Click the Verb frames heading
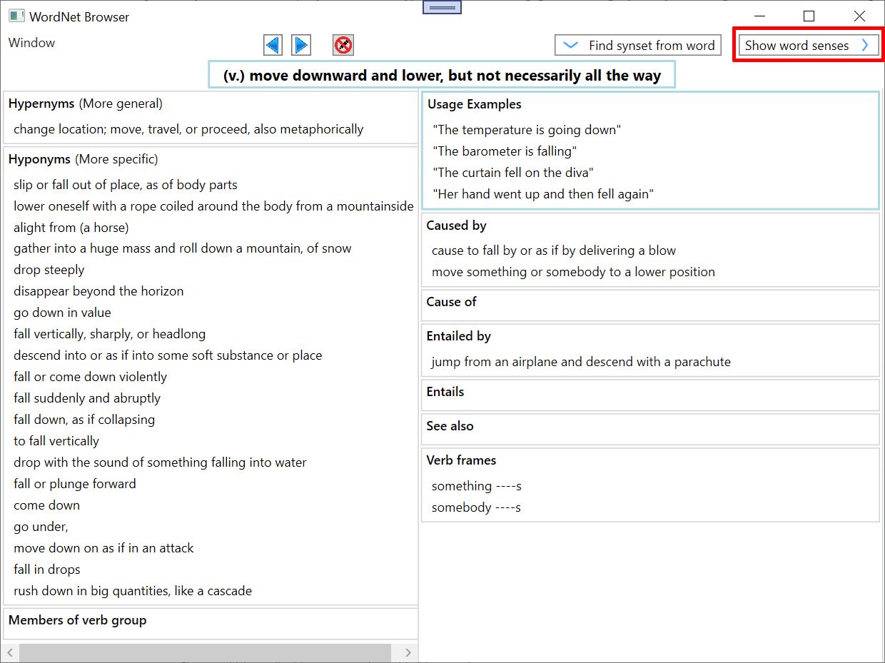This screenshot has width=885, height=663. click(461, 460)
